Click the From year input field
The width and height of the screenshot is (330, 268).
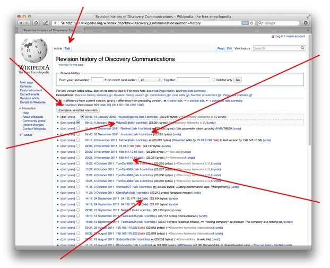pos(97,80)
